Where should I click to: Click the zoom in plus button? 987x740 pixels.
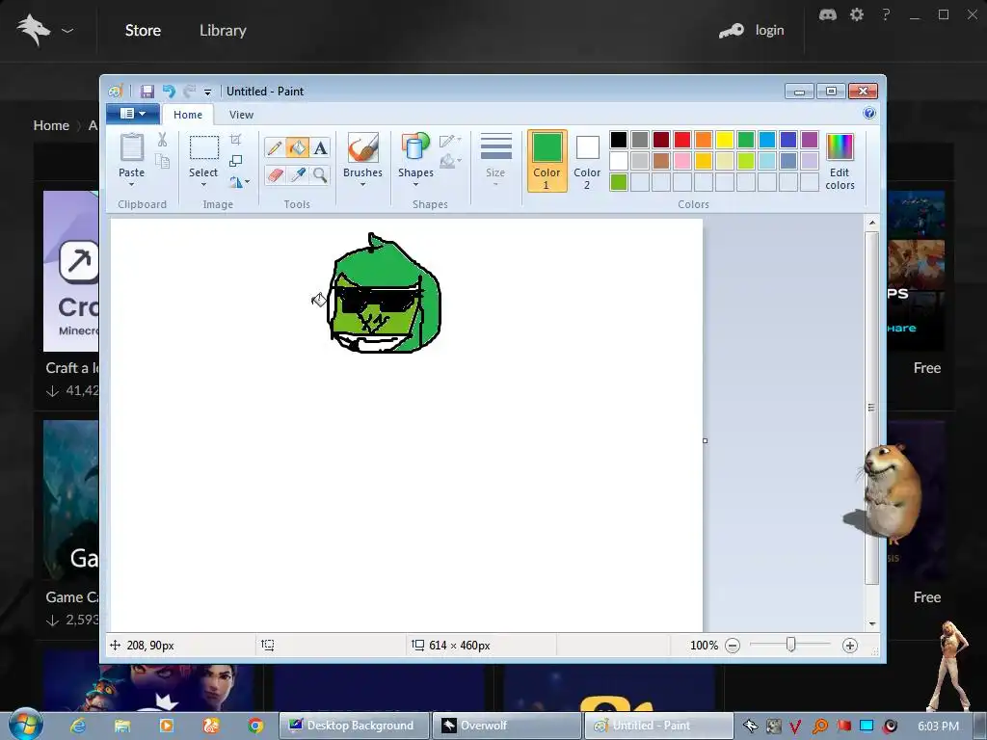(x=850, y=646)
